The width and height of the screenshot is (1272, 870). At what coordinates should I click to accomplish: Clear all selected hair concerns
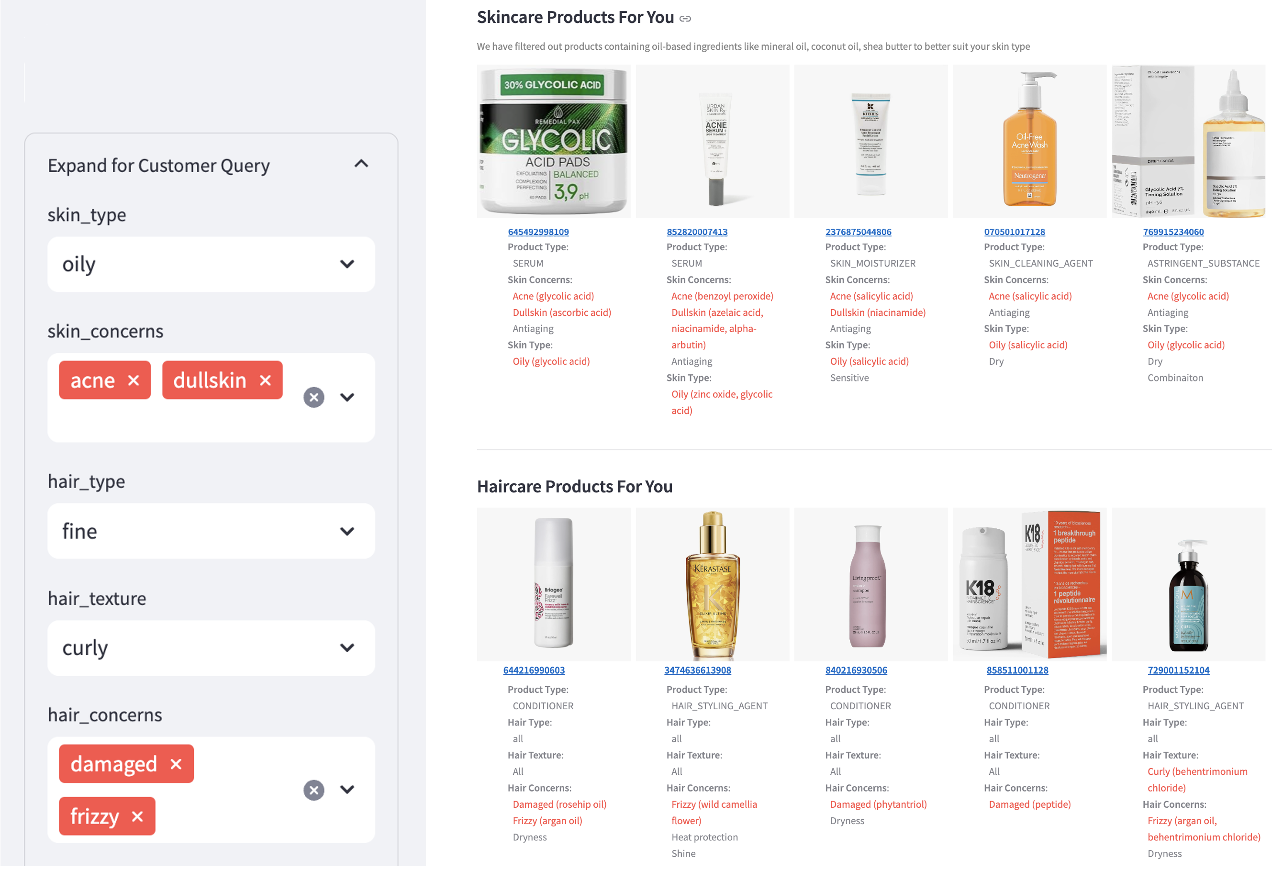(x=313, y=791)
